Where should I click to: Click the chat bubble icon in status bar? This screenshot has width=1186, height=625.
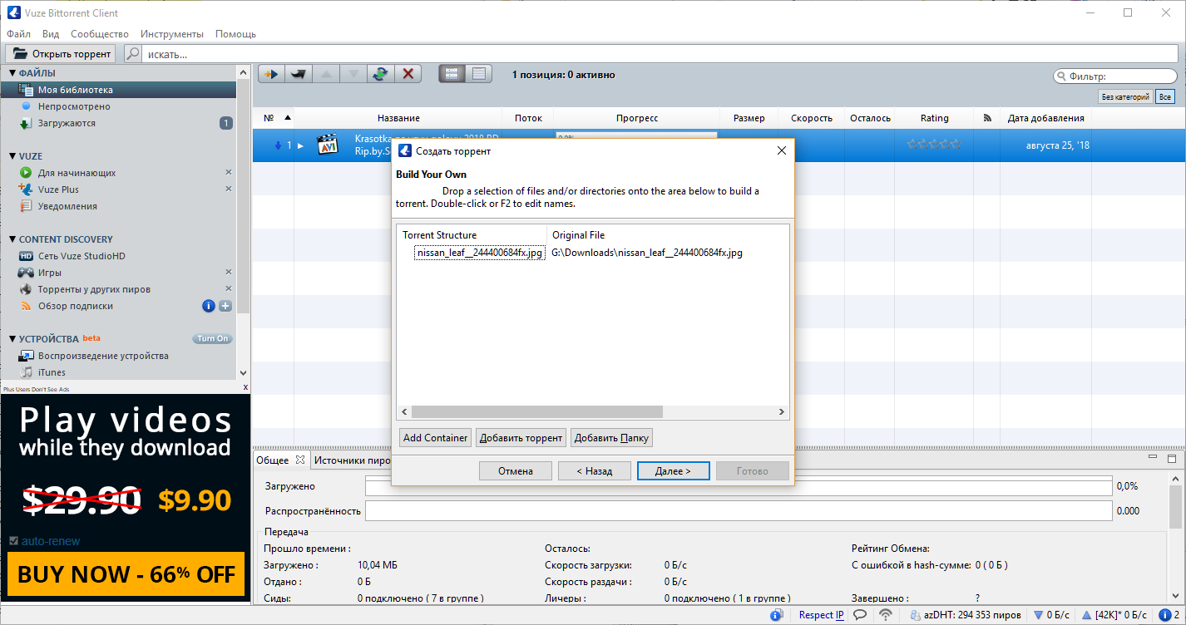860,615
